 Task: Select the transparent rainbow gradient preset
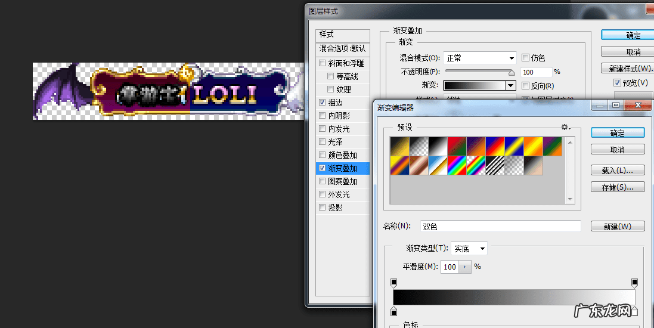[476, 166]
